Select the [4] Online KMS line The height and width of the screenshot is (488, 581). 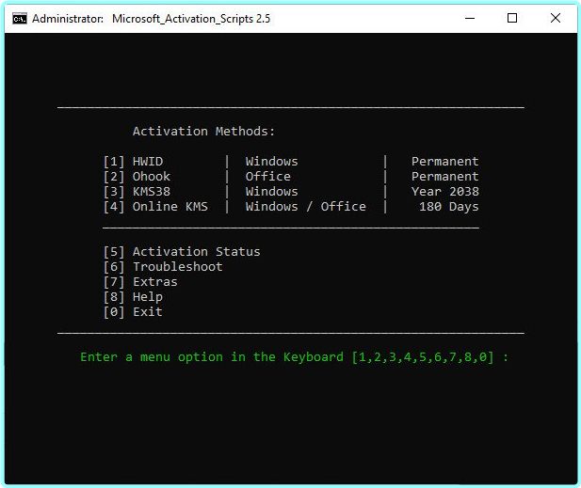click(x=155, y=207)
